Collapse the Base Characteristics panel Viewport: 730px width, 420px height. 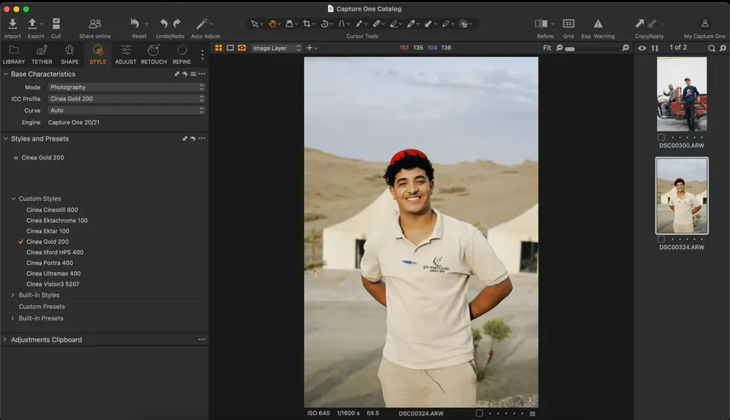tap(5, 74)
